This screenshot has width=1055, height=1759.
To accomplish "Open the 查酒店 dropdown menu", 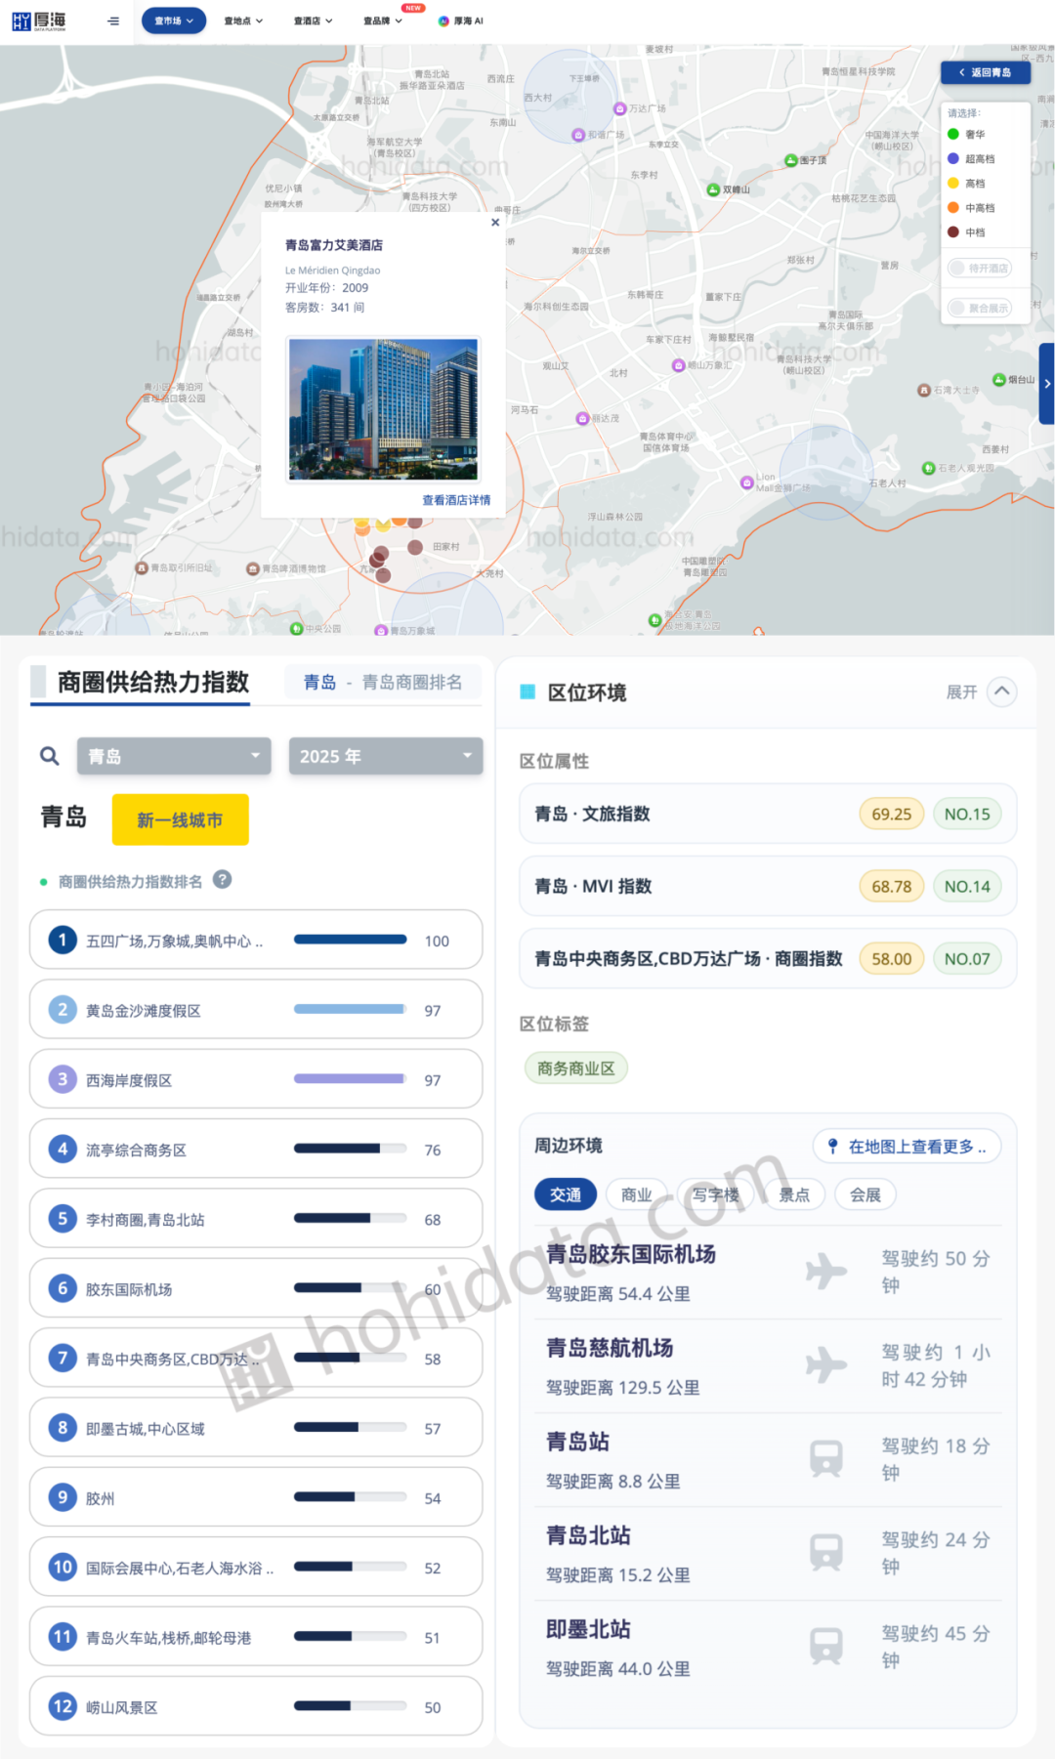I will pos(313,21).
